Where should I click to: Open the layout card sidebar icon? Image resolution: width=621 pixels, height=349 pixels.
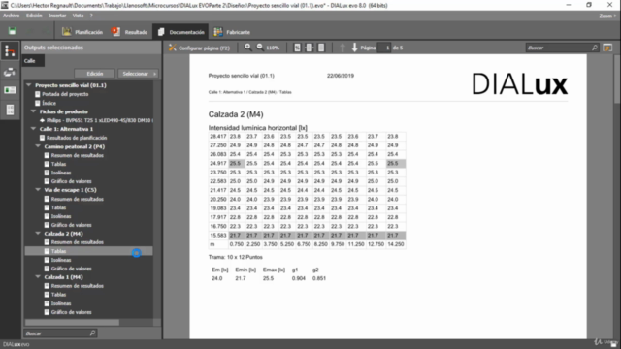pos(10,90)
